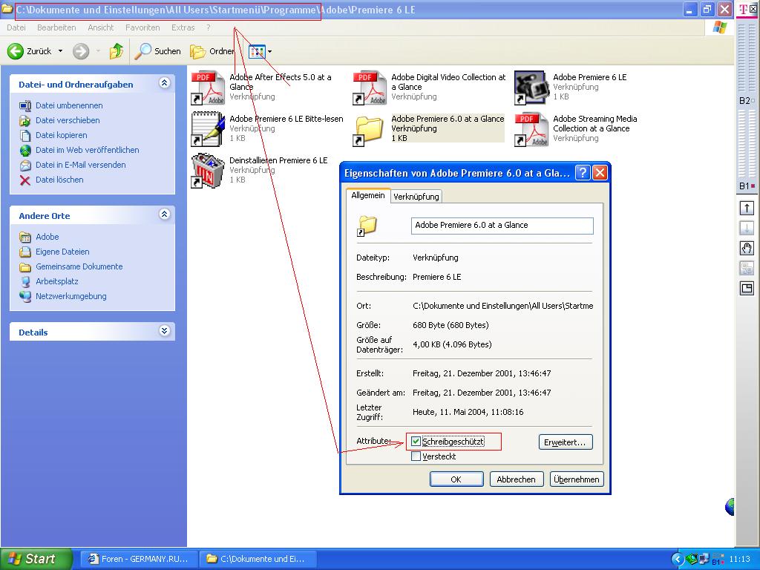Open the views dropdown arrow

(269, 51)
